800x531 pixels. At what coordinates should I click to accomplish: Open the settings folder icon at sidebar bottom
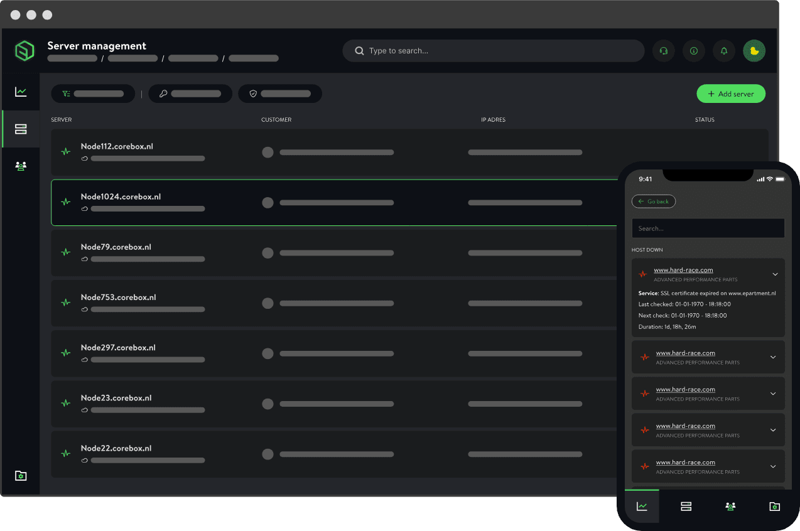pyautogui.click(x=21, y=476)
